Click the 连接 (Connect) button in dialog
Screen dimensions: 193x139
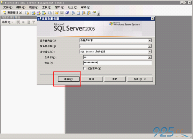pos(69,79)
